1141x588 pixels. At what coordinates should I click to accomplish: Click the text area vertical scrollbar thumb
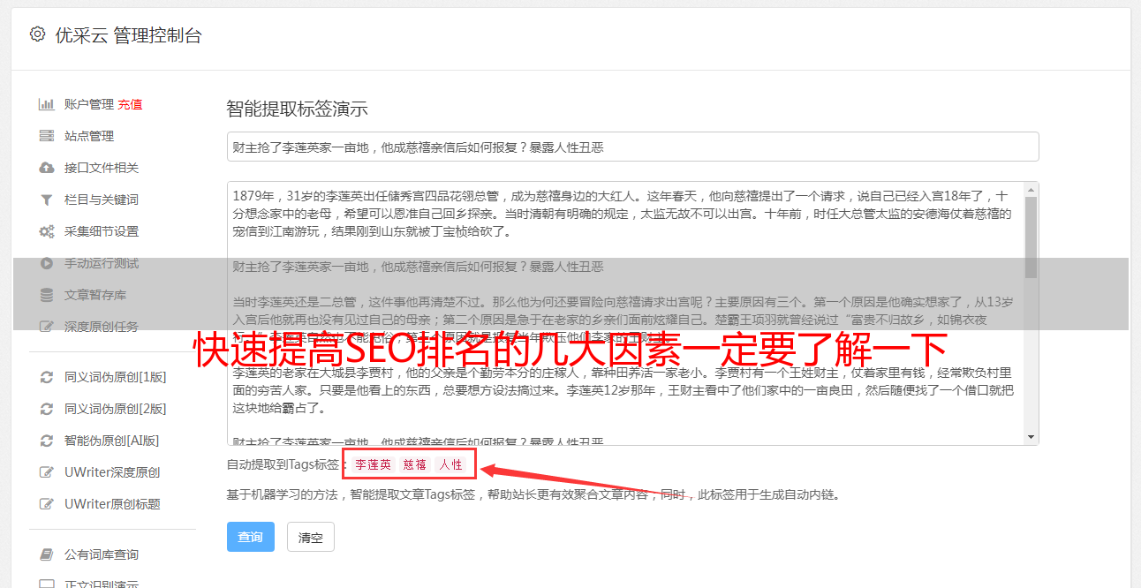point(1031,237)
